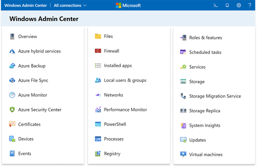The width and height of the screenshot is (257, 166).
Task: Select Azure Monitor text
Action: (x=33, y=95)
